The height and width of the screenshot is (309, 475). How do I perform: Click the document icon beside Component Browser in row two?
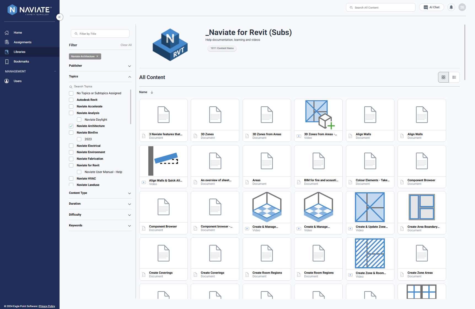click(402, 182)
